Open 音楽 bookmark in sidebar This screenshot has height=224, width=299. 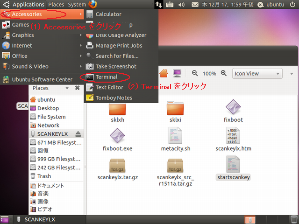coord(56,194)
